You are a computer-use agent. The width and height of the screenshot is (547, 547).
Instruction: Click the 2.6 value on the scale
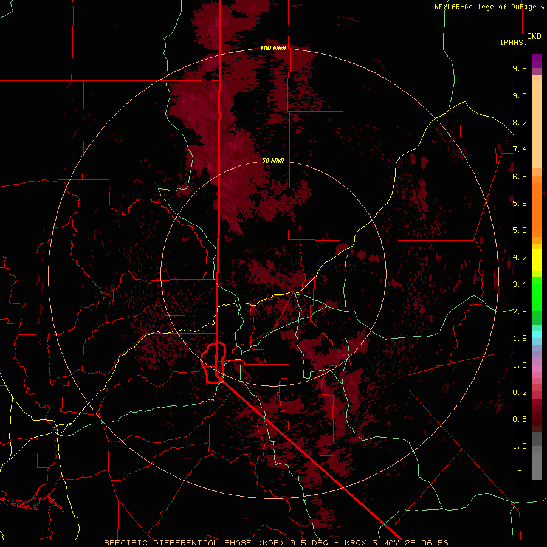click(x=520, y=312)
